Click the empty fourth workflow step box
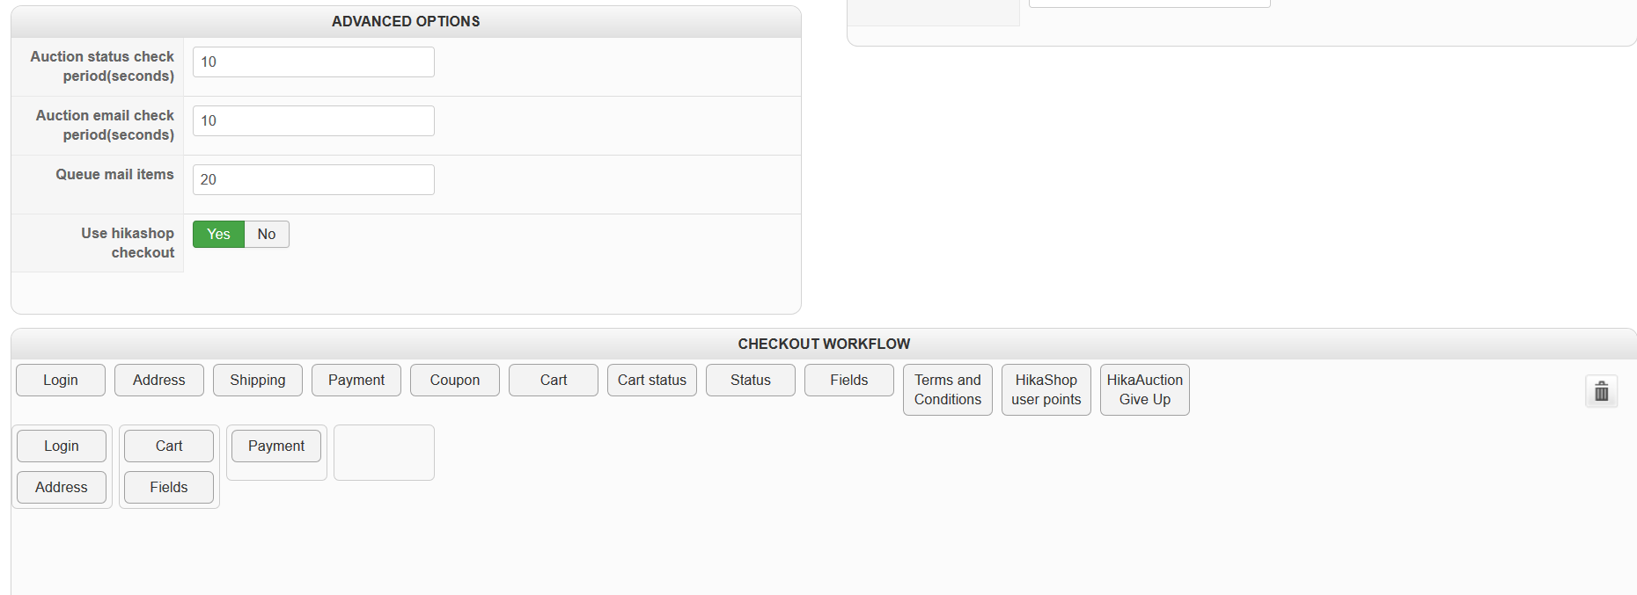This screenshot has width=1637, height=595. click(x=384, y=453)
